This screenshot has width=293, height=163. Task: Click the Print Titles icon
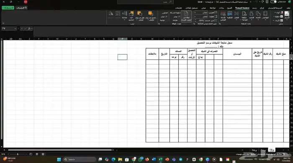click(223, 16)
